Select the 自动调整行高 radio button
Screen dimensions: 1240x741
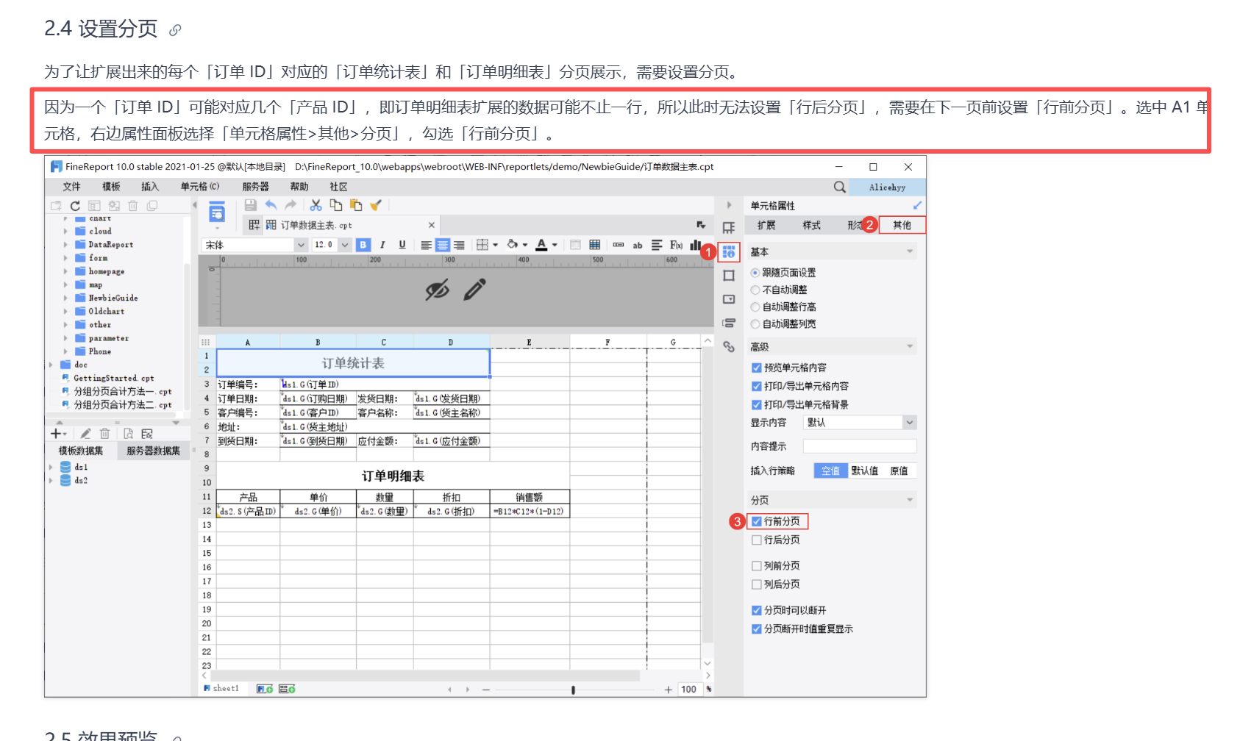click(755, 307)
